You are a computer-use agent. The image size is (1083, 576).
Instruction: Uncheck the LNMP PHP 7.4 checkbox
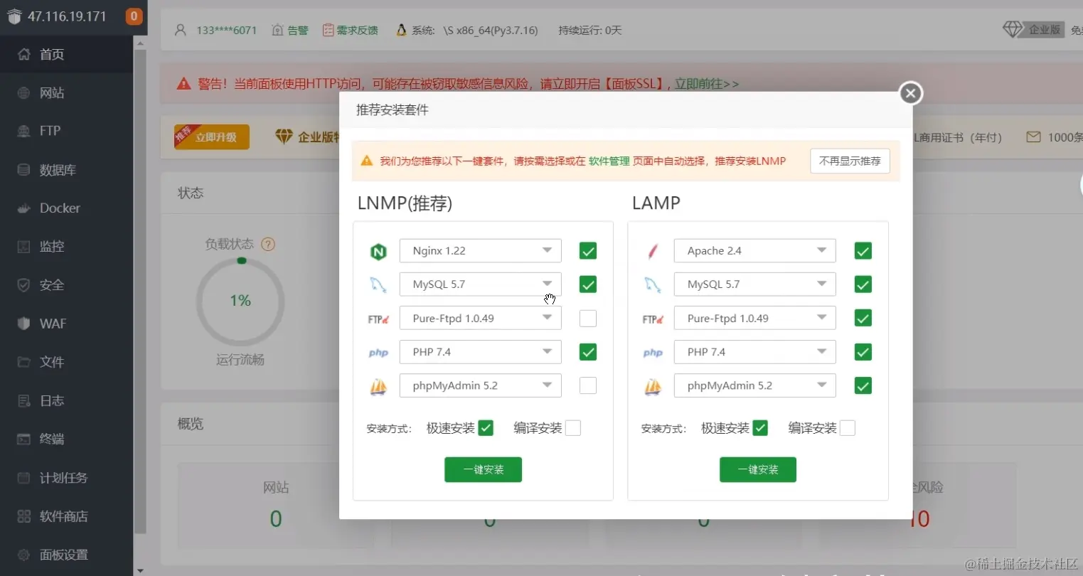coord(588,352)
